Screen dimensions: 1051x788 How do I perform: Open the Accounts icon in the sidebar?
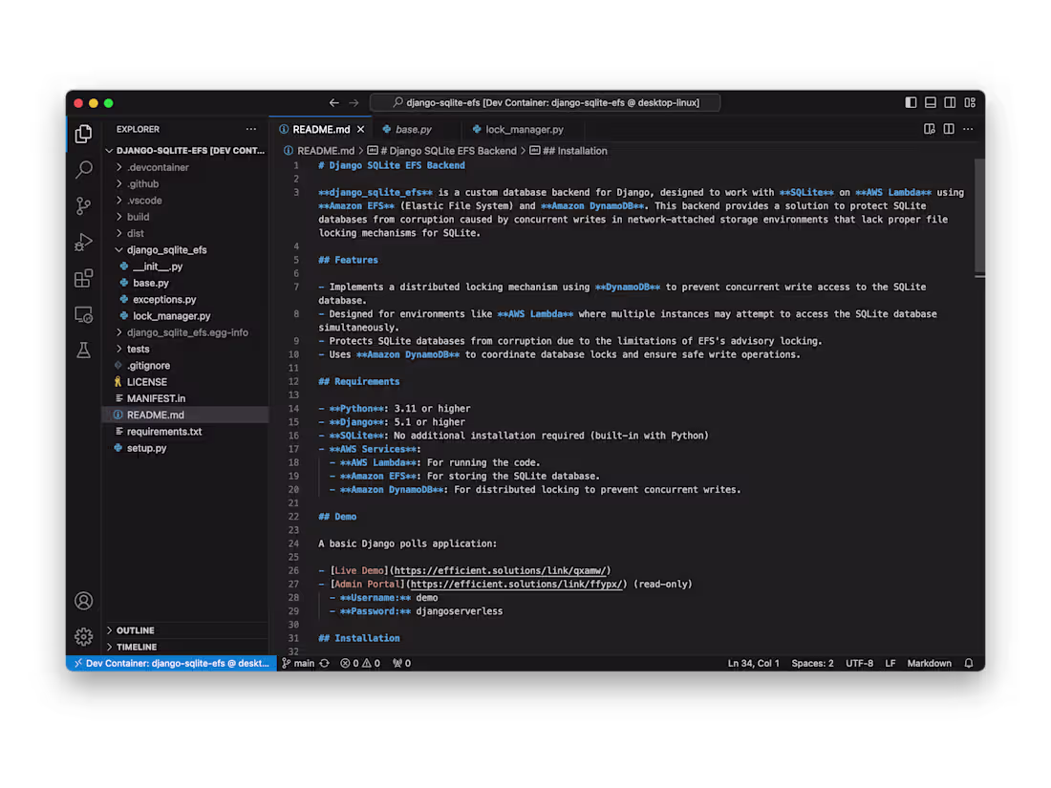pyautogui.click(x=83, y=601)
